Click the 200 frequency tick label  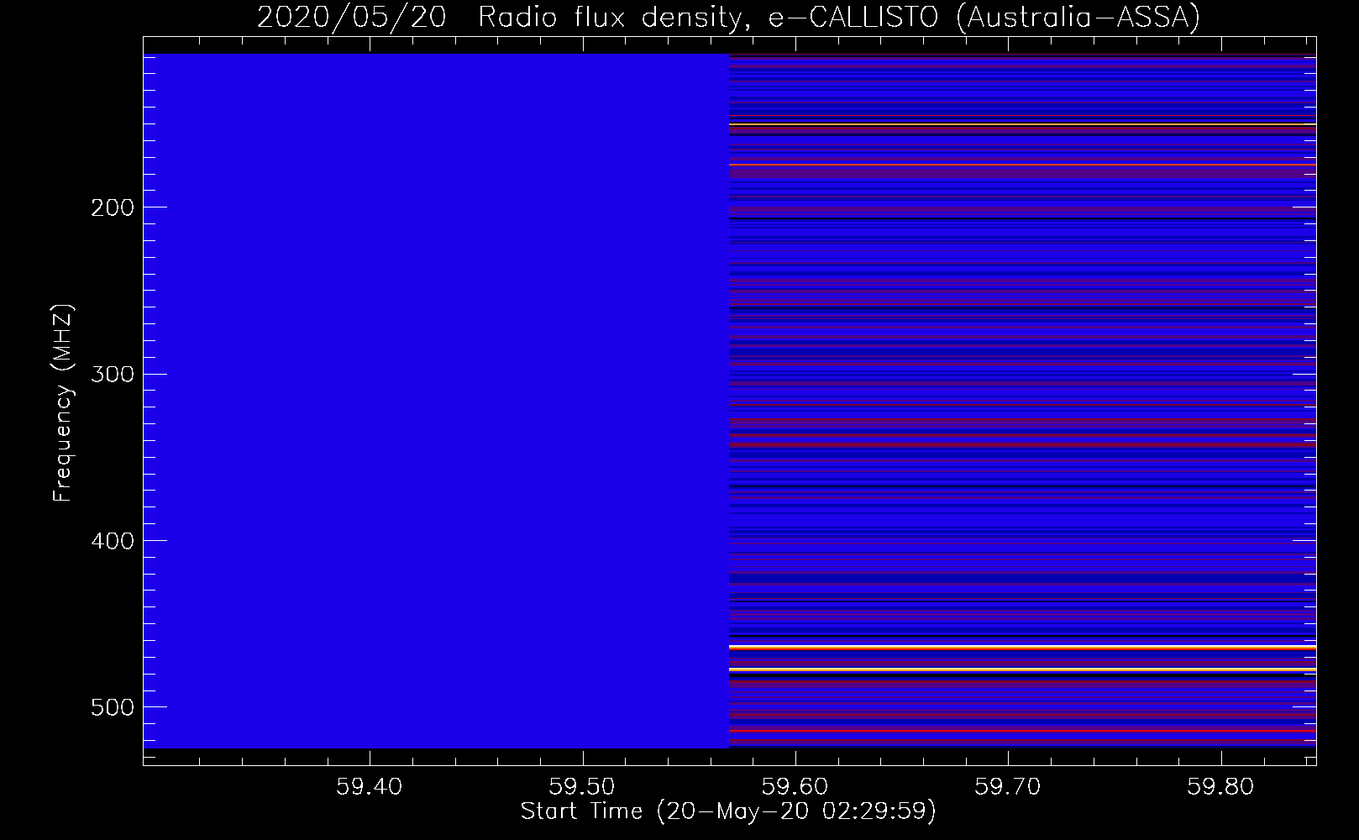[x=112, y=207]
